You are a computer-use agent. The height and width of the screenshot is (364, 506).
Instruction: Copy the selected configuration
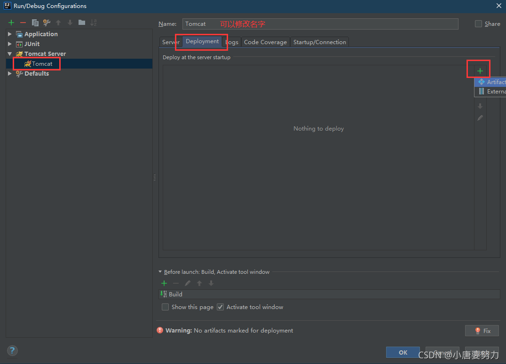tap(35, 23)
